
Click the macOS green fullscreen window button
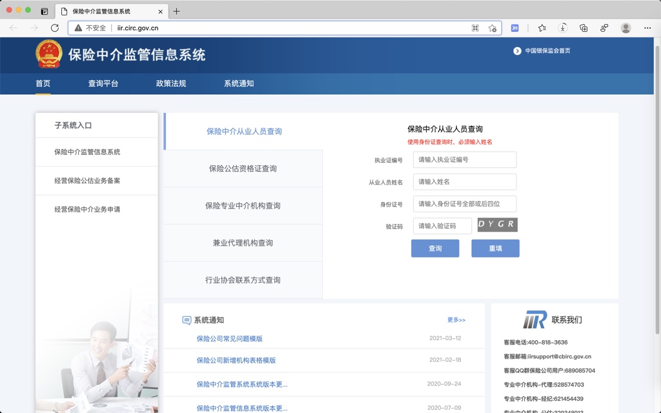[x=28, y=10]
